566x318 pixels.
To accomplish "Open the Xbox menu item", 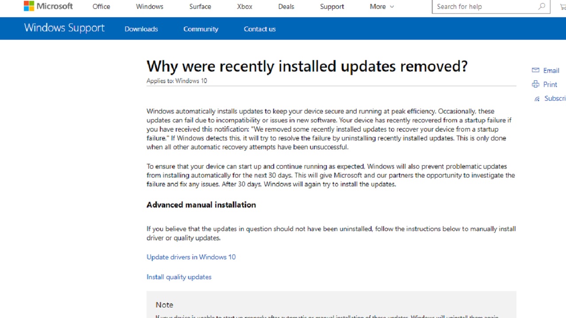I will (x=244, y=7).
